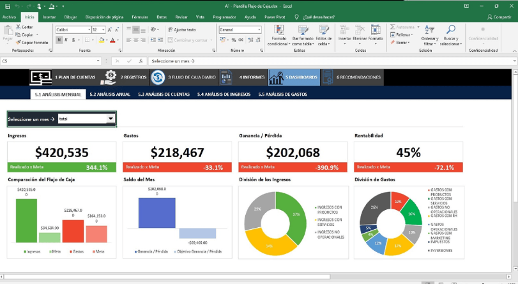Go to 4 Informes section button

pos(243,77)
